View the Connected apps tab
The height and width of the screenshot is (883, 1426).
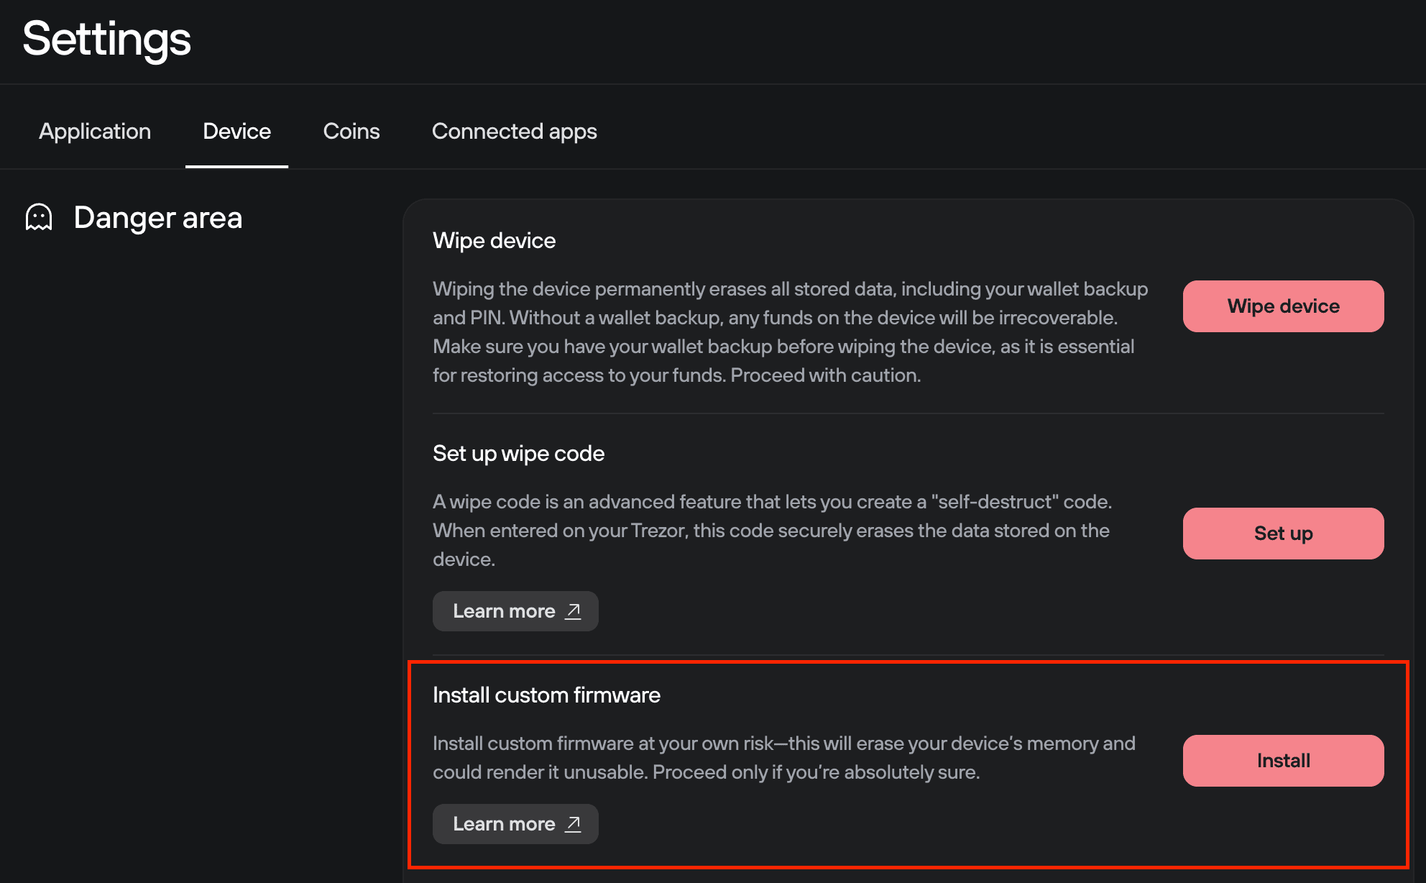515,132
